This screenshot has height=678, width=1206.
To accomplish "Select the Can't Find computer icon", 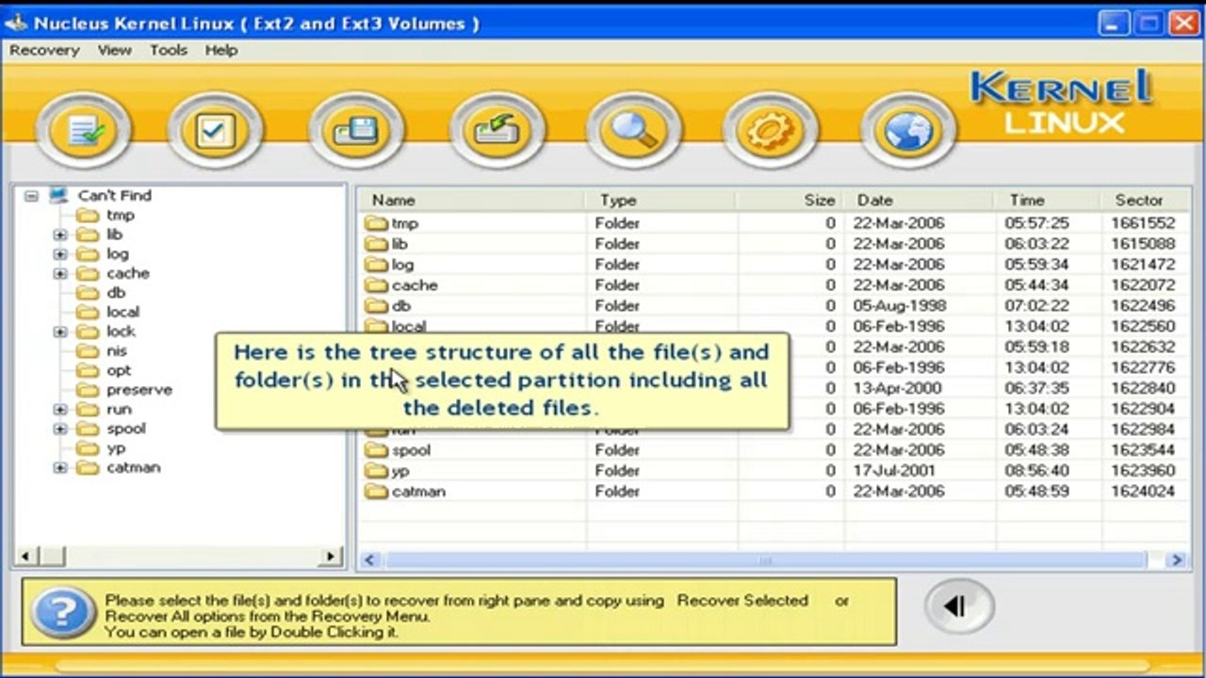I will tap(59, 195).
